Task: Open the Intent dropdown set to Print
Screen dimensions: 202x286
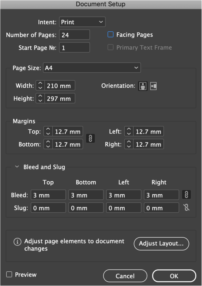Action: (82, 22)
